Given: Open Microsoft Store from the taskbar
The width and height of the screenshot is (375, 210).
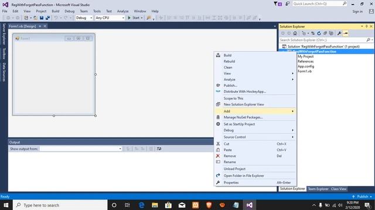Looking at the screenshot, I should tap(168, 205).
